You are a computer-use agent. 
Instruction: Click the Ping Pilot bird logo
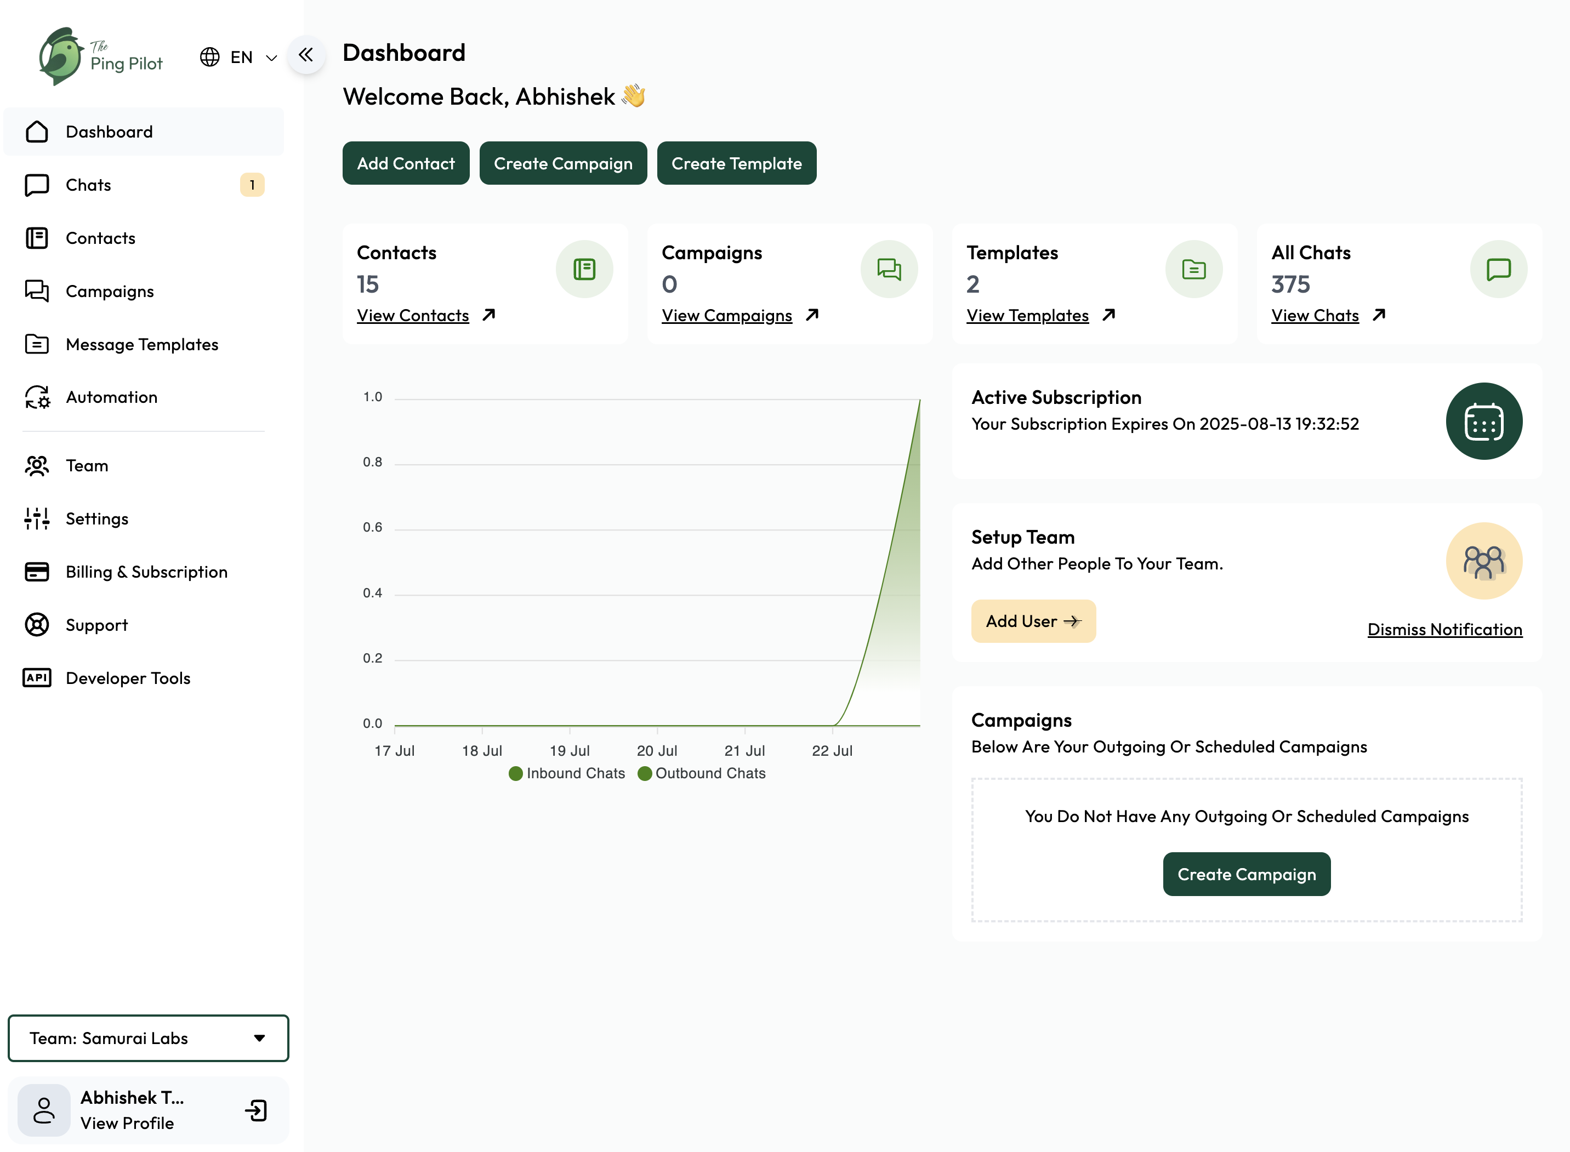[61, 56]
